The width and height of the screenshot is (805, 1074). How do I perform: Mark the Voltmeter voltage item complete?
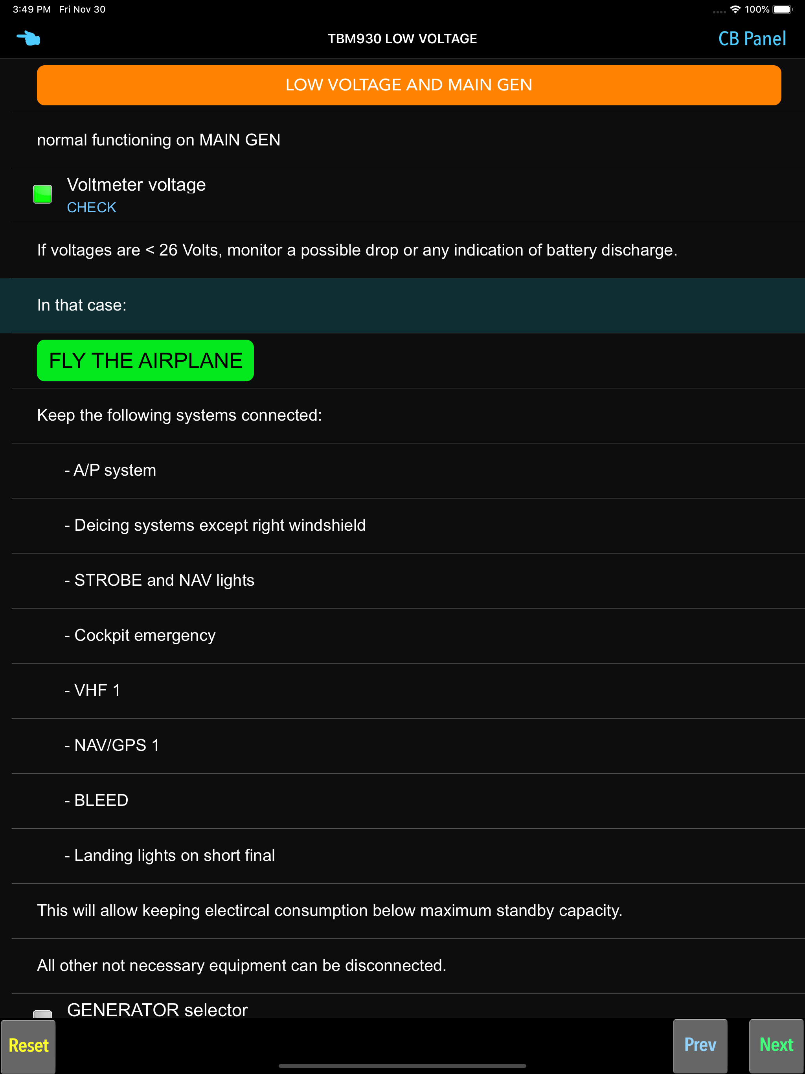(x=42, y=194)
